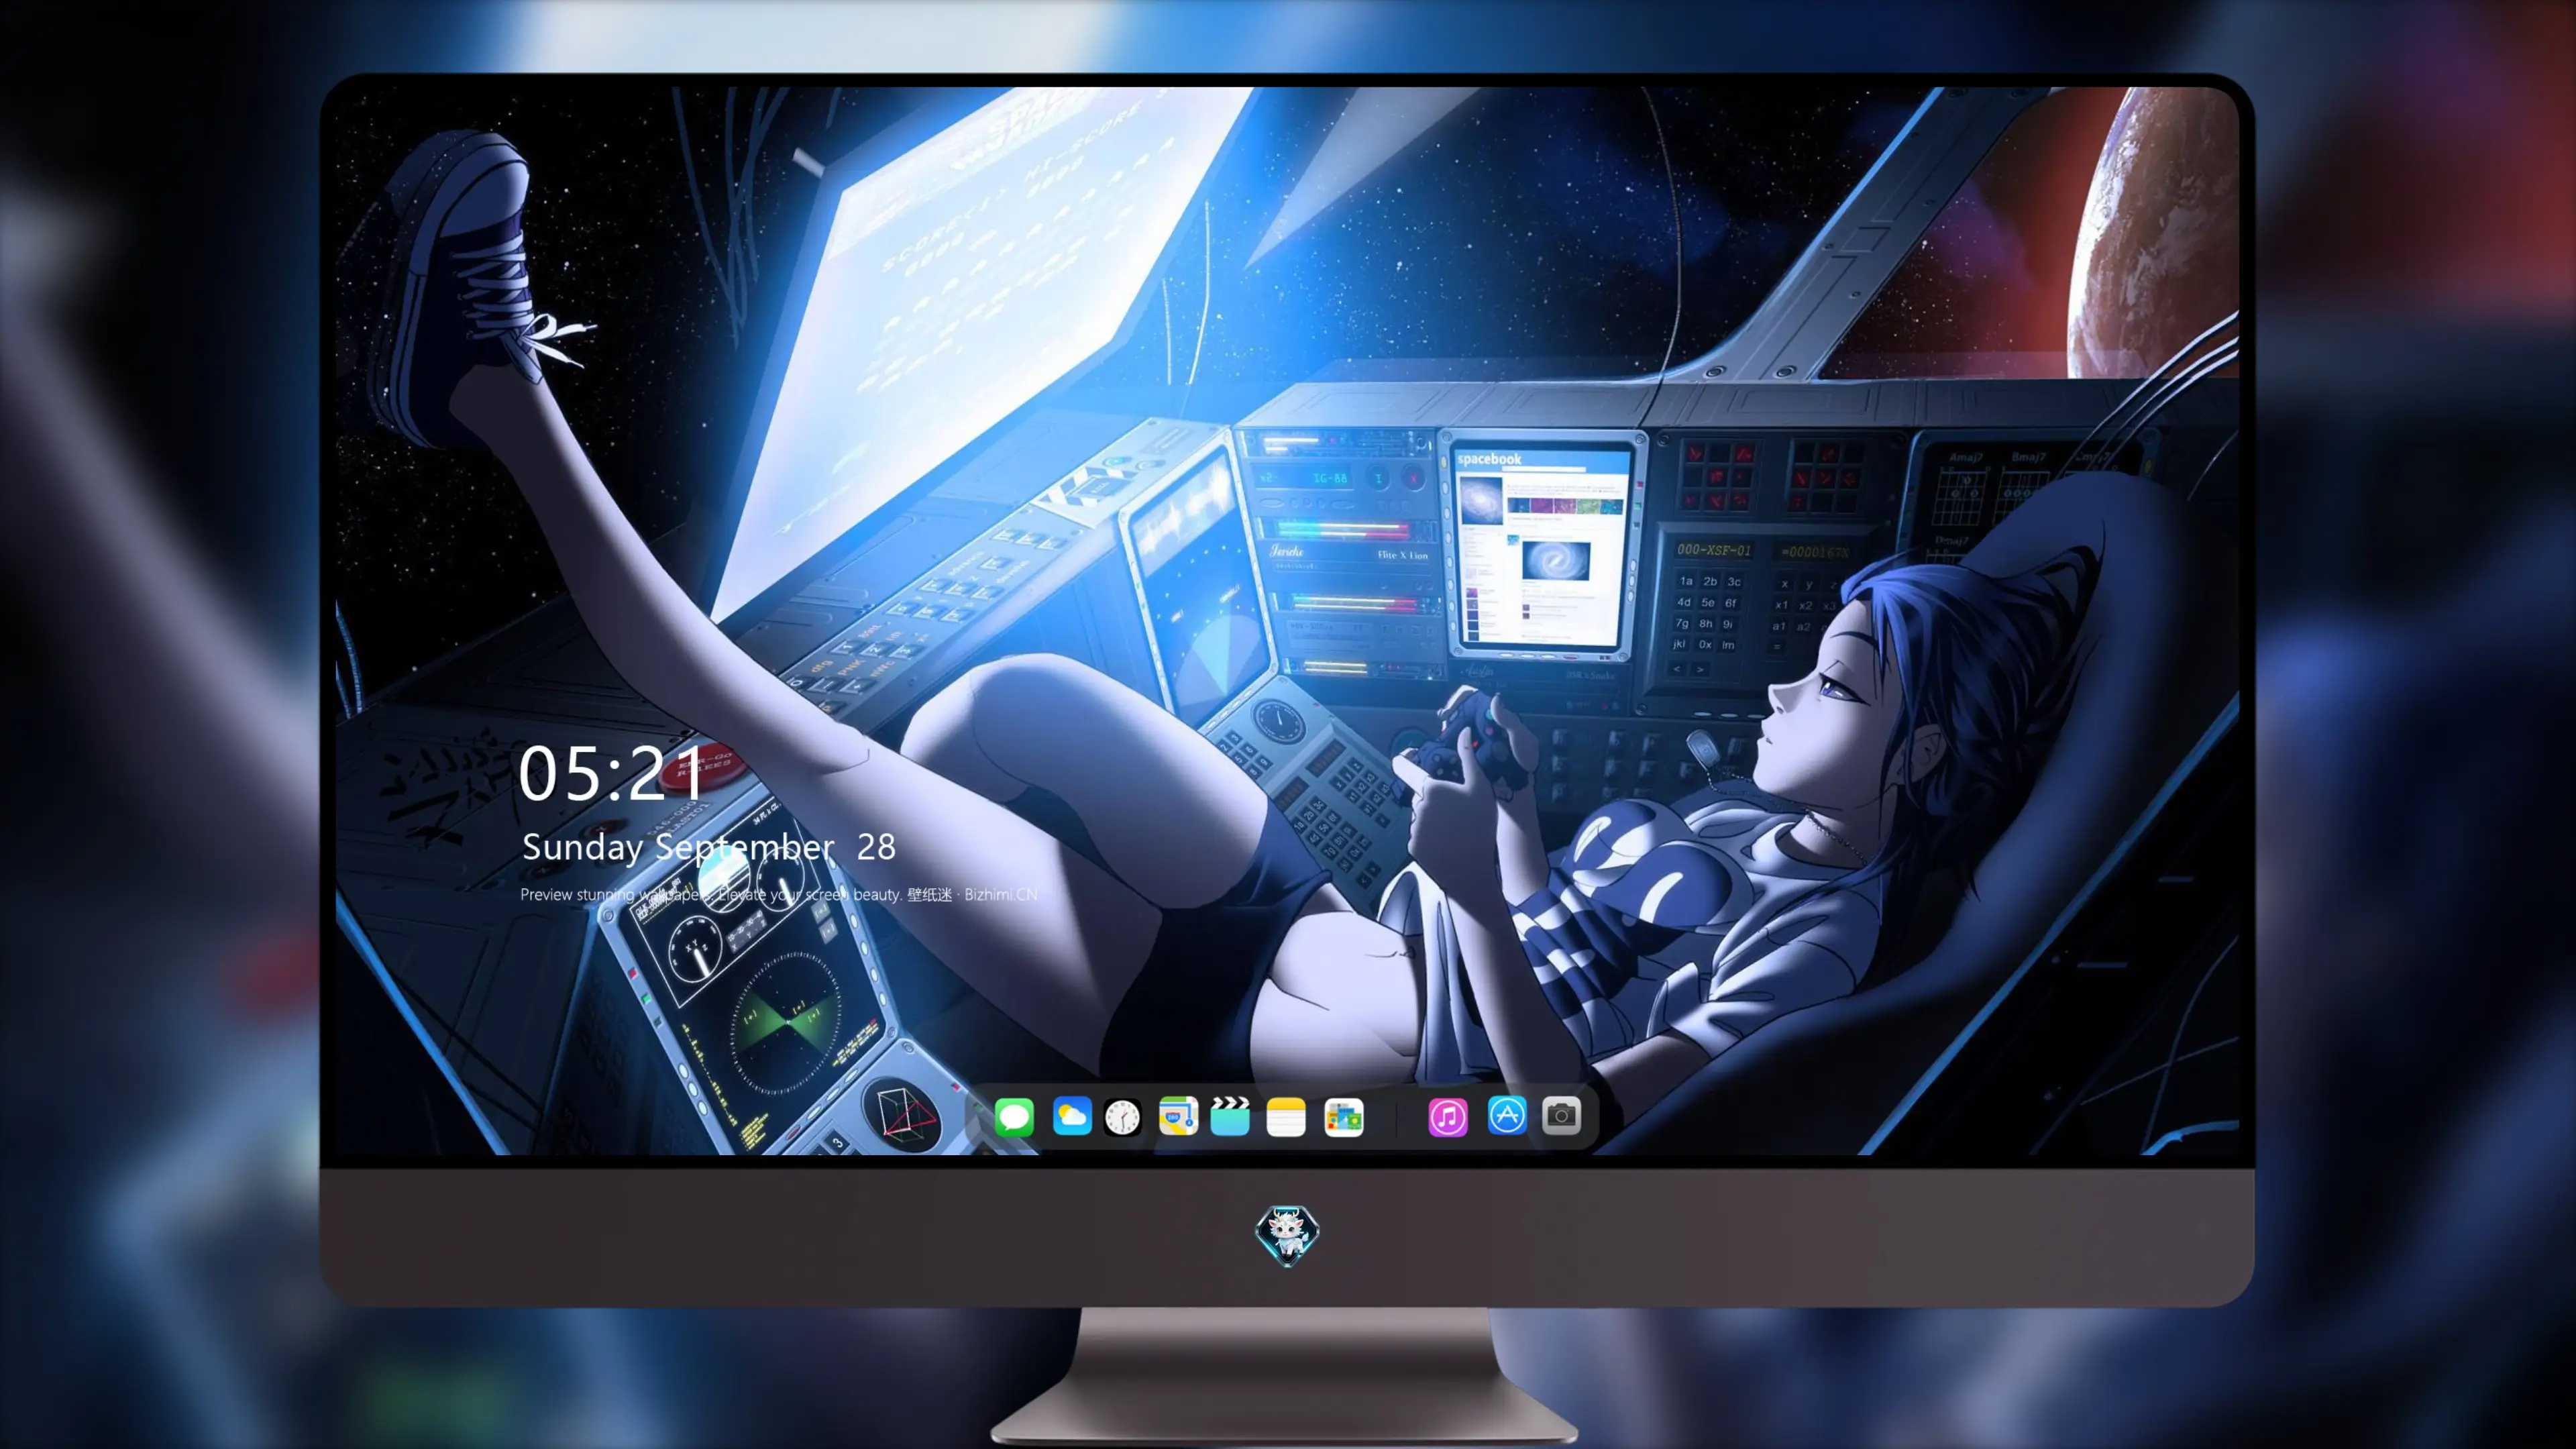The width and height of the screenshot is (2576, 1449).
Task: Open the Clock app in the dock
Action: click(x=1122, y=1117)
